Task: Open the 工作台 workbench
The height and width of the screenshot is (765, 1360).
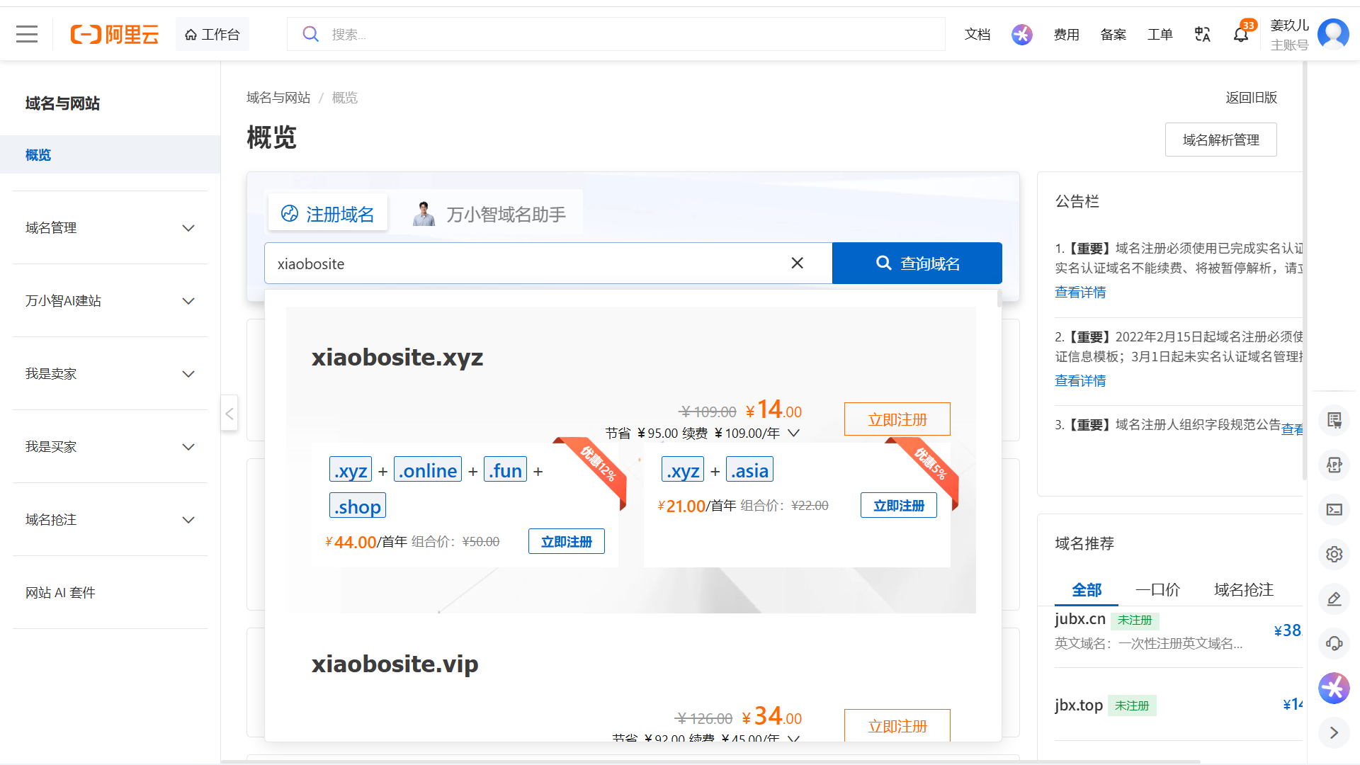Action: 212,34
